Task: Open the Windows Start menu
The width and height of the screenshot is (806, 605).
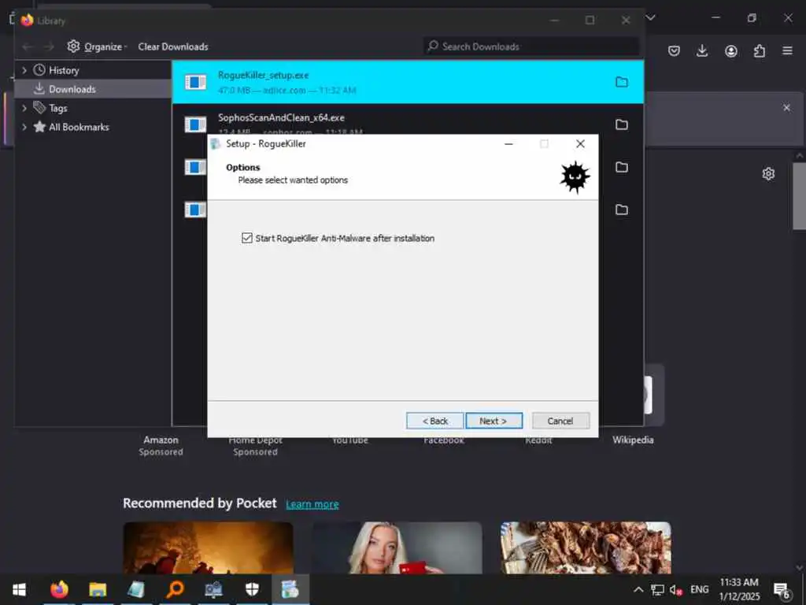Action: click(x=19, y=589)
